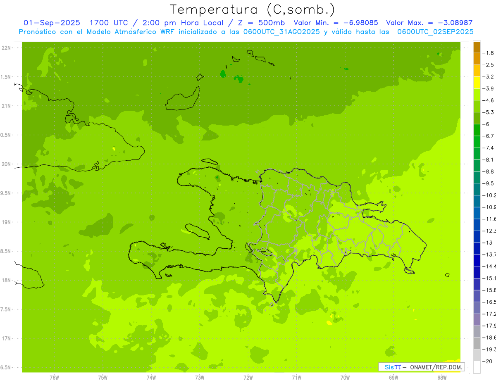Screen dimensions: 496x383
Task: Click the olive-green swatch between -5.3 and -6
Action: (477, 118)
